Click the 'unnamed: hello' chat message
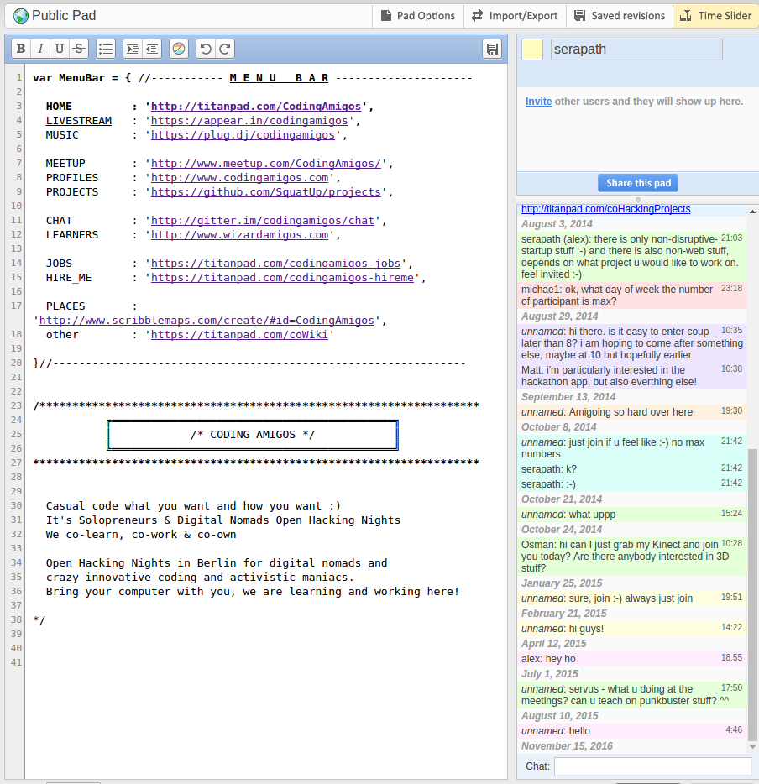759x784 pixels. (632, 730)
